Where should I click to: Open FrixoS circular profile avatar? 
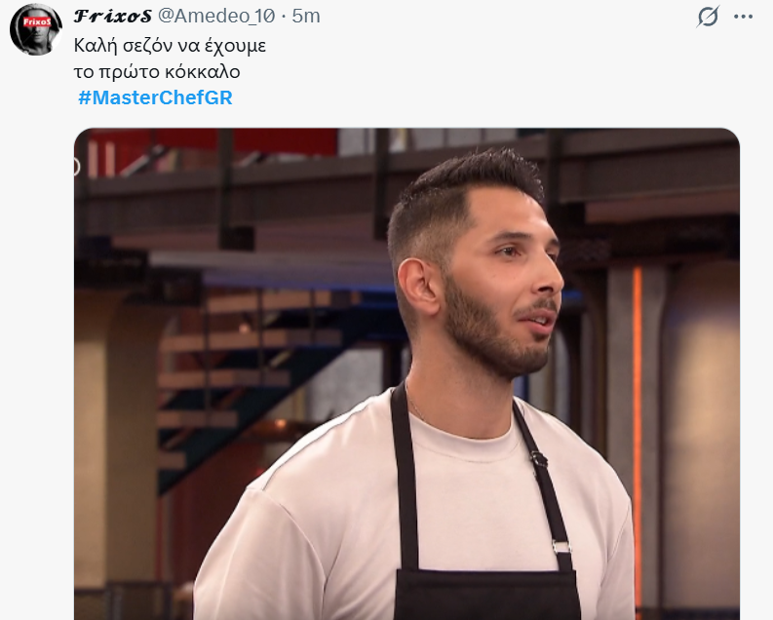coord(36,29)
